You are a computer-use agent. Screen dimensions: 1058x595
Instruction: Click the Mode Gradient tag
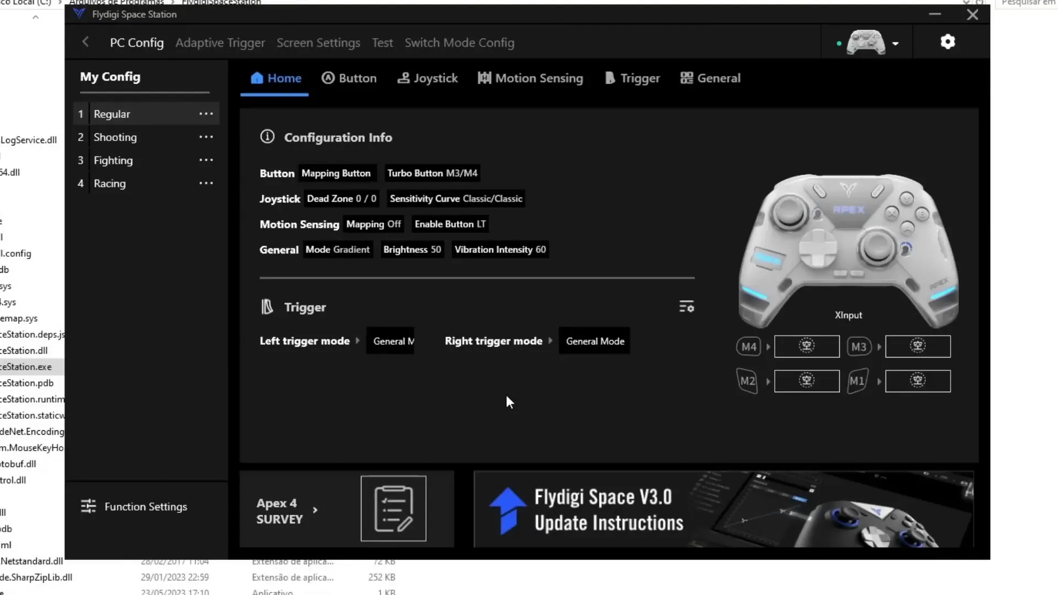pyautogui.click(x=338, y=250)
